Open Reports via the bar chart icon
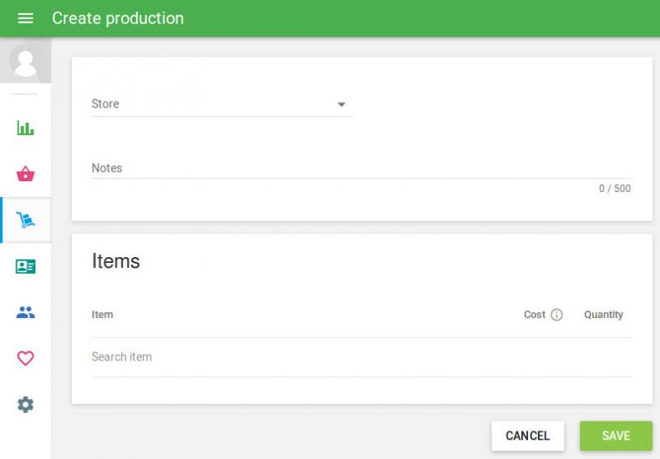The image size is (660, 459). 25,129
